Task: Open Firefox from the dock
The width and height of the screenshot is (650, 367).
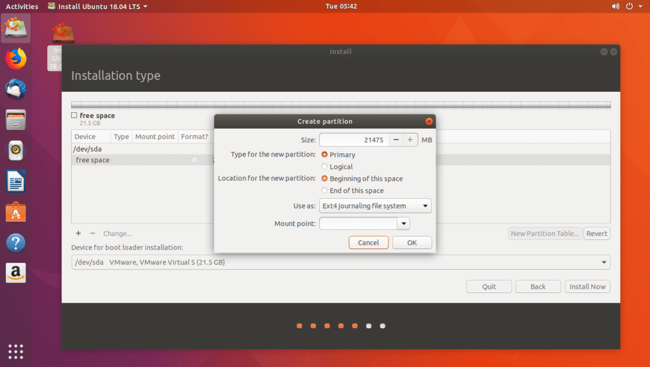Action: pos(16,59)
